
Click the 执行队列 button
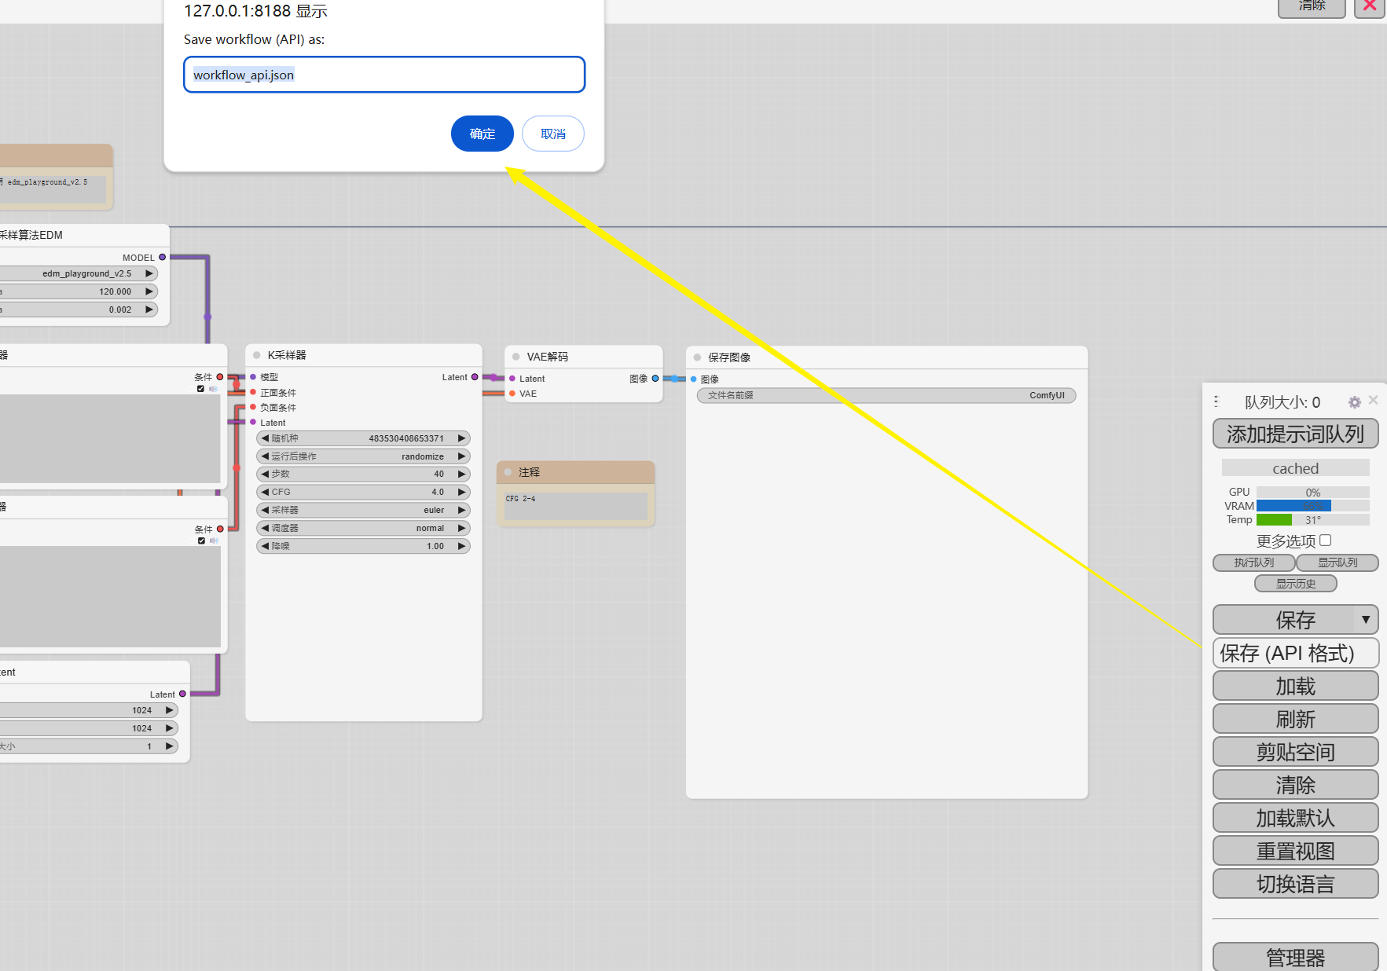[1253, 562]
